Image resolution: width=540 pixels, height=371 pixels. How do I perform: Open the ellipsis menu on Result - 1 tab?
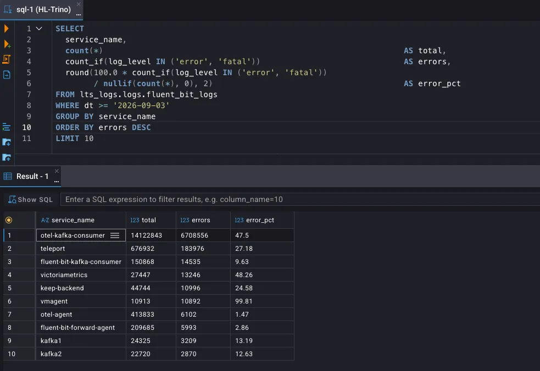(x=57, y=181)
